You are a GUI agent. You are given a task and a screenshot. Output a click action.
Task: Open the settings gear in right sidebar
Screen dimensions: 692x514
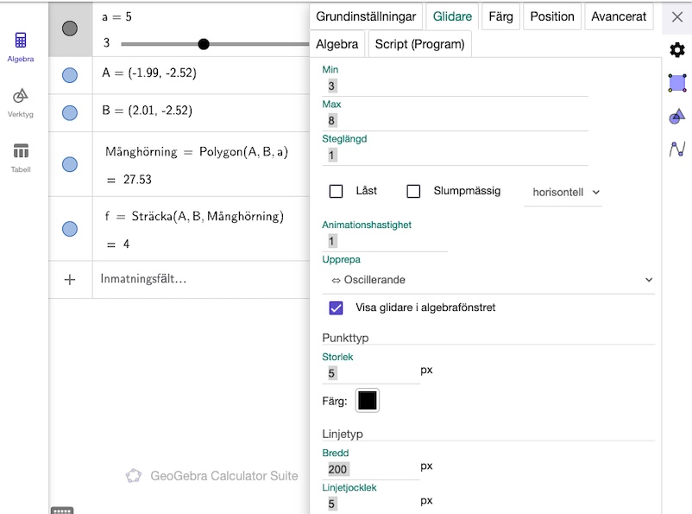tap(677, 50)
